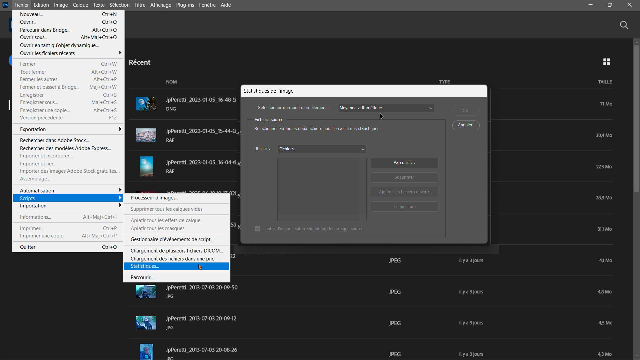Image resolution: width=640 pixels, height=360 pixels.
Task: Switch recent files to grid view
Action: pyautogui.click(x=607, y=62)
